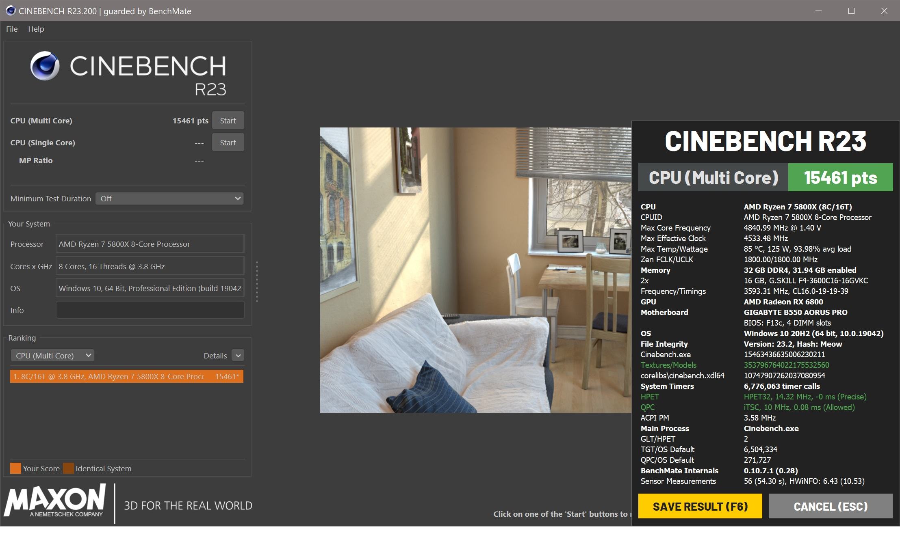Click the 'AMD Ryzen 7 5800X (8C/16T)' CPU value

(x=798, y=207)
